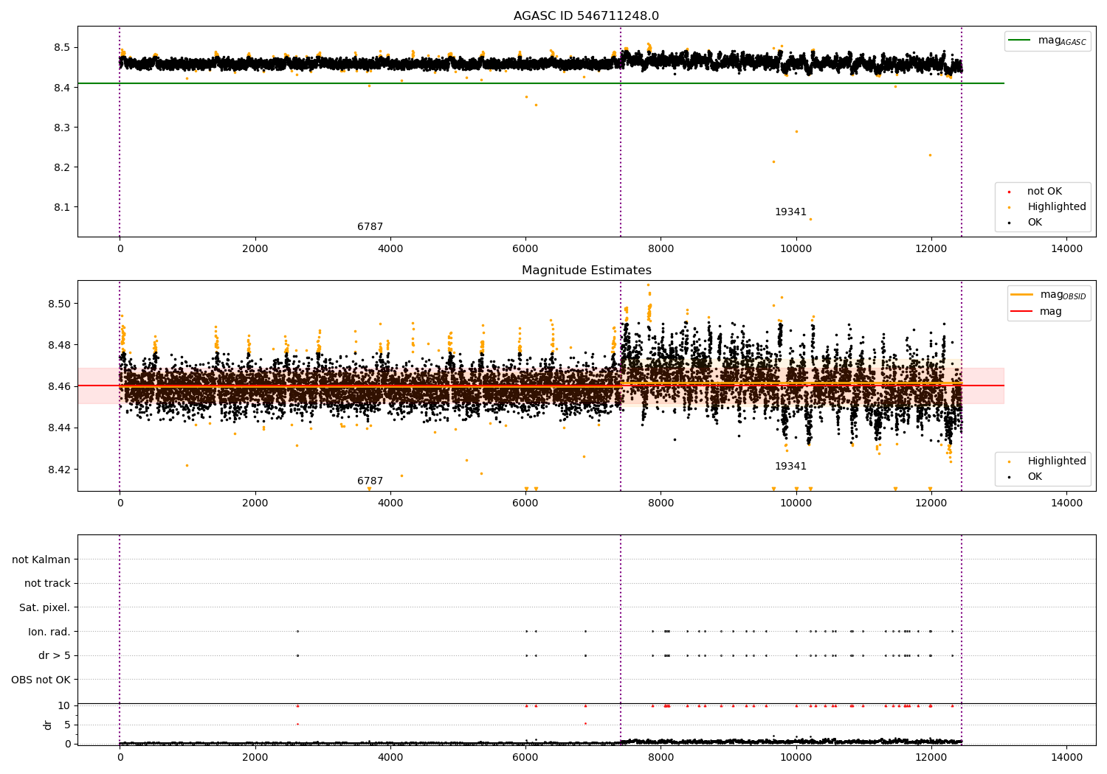
Task: Click the '8000' x-axis tick of bottom plot
Action: [661, 757]
